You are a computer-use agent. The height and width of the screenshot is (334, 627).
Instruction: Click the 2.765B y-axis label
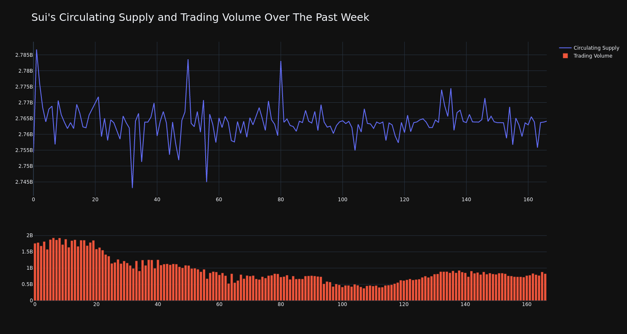point(24,119)
